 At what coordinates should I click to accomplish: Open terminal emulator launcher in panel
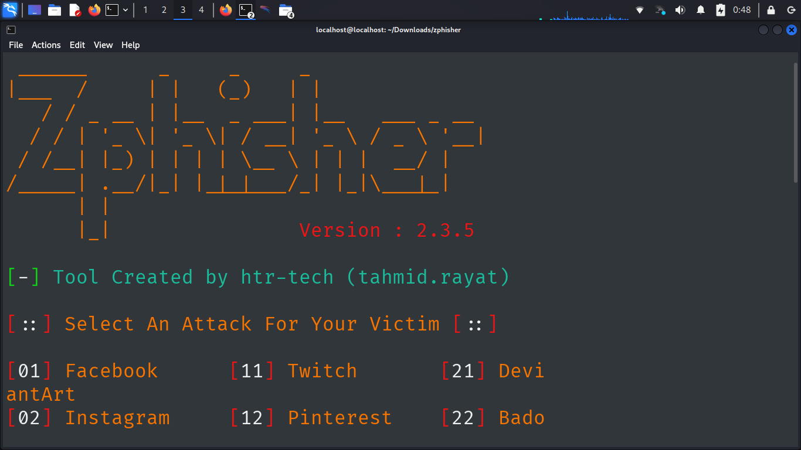(x=112, y=10)
